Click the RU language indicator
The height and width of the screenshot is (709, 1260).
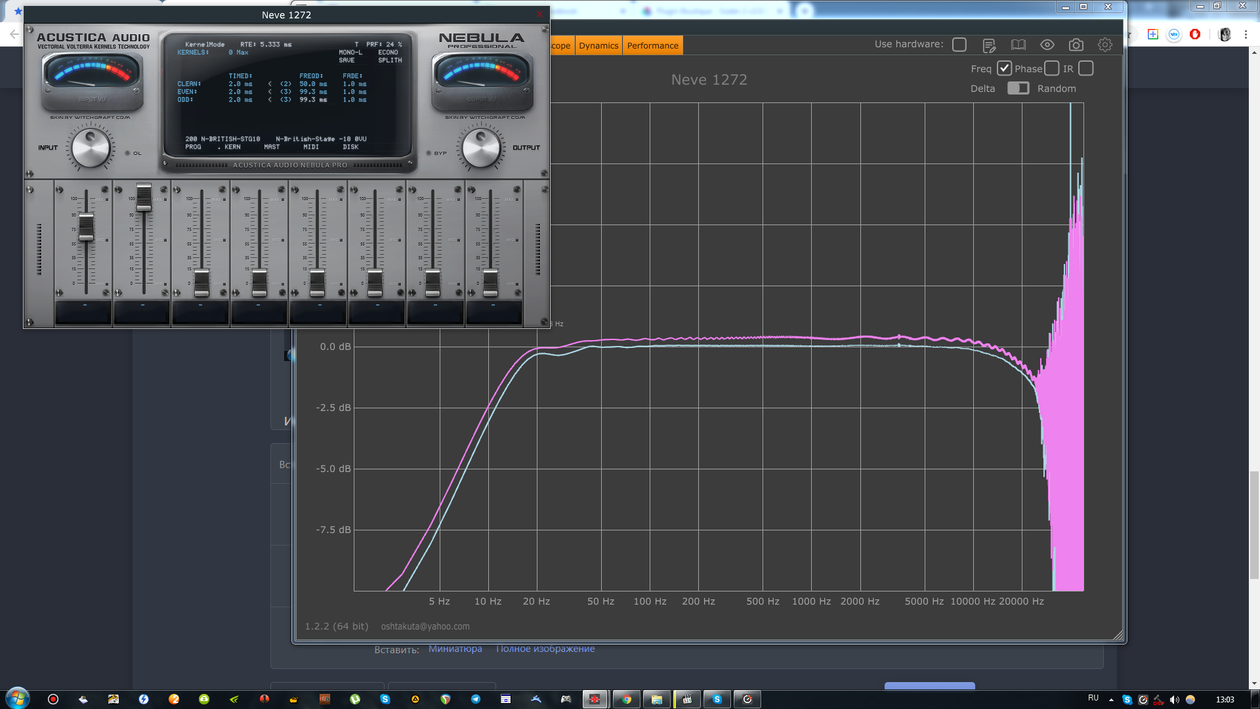point(1093,698)
